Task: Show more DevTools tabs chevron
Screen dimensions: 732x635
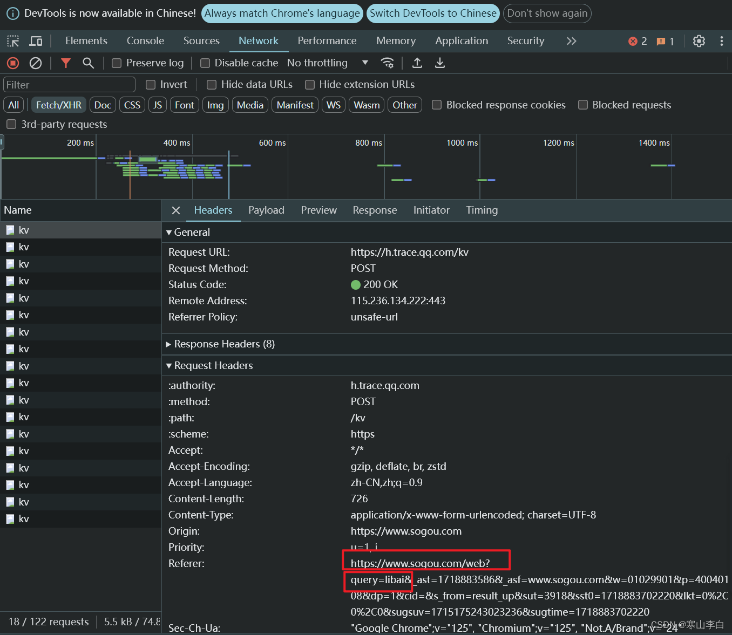Action: pos(572,41)
